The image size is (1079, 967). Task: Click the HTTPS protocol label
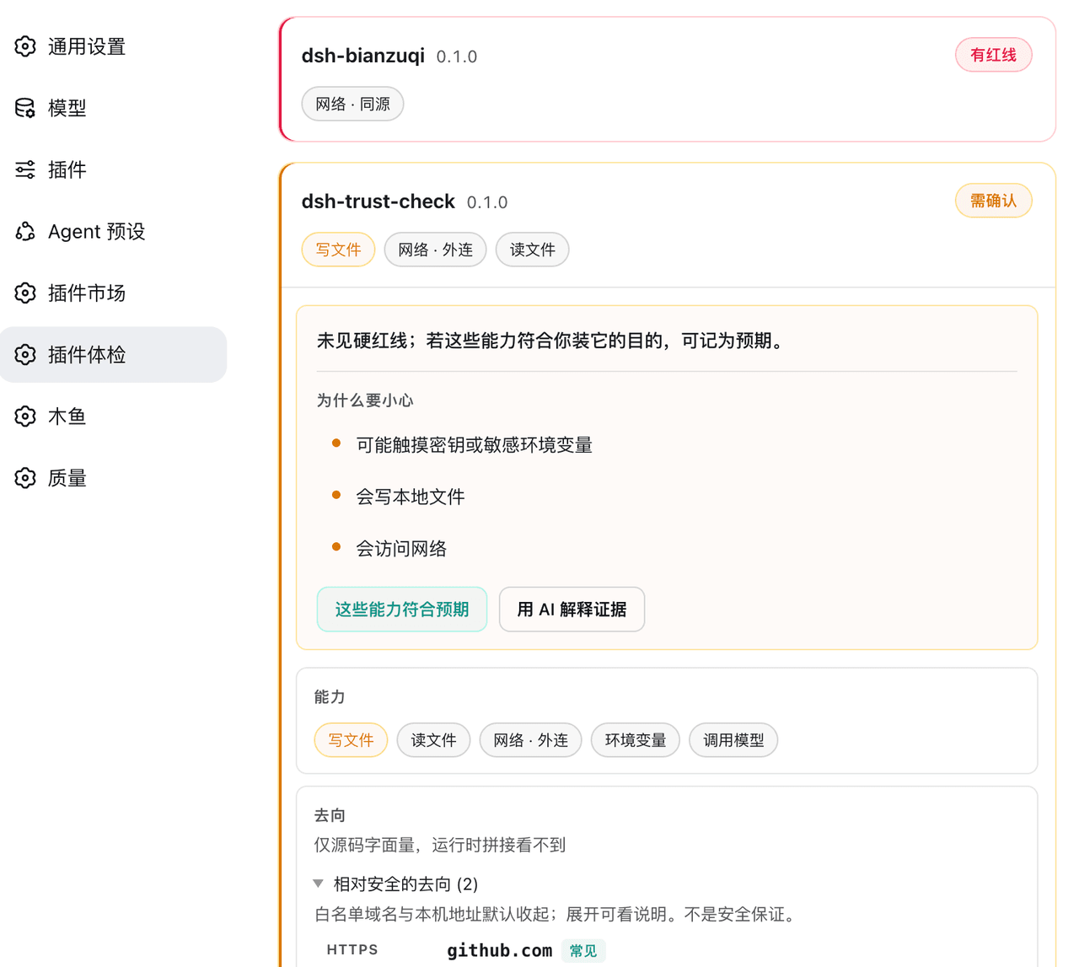pyautogui.click(x=352, y=950)
